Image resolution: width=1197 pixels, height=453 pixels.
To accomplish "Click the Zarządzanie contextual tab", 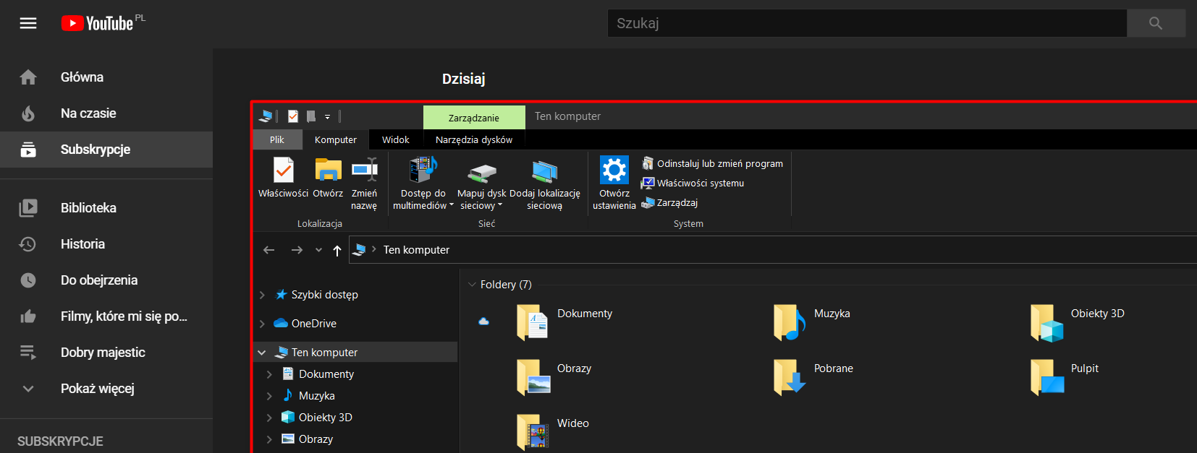I will pos(474,118).
